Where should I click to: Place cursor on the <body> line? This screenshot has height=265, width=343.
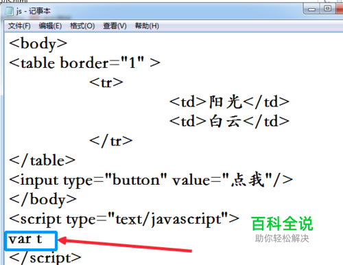38,43
